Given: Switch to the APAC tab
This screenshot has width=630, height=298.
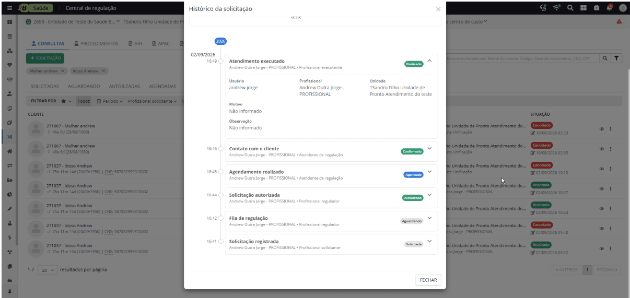Looking at the screenshot, I should click(162, 44).
